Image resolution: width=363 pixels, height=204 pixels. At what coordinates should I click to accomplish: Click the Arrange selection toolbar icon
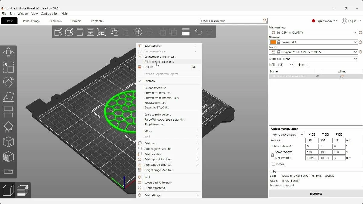(x=101, y=32)
